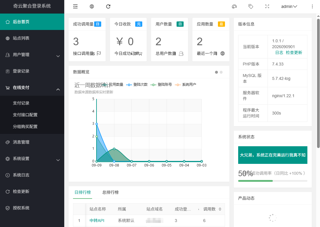Toggle 登陆次数 series in chart legend
The width and height of the screenshot is (320, 227).
click(x=137, y=85)
